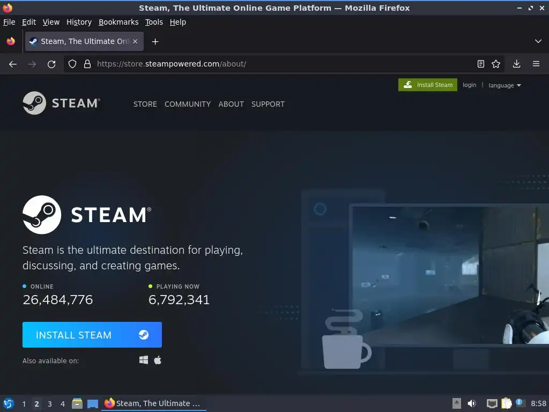
Task: Open the downloads panel
Action: pyautogui.click(x=516, y=64)
